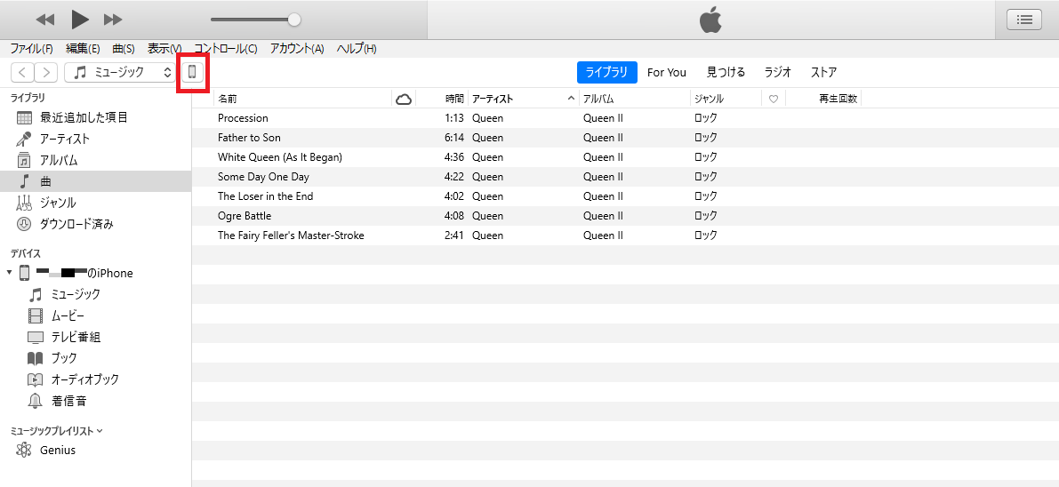Click the play button
This screenshot has height=487, width=1059.
(80, 20)
